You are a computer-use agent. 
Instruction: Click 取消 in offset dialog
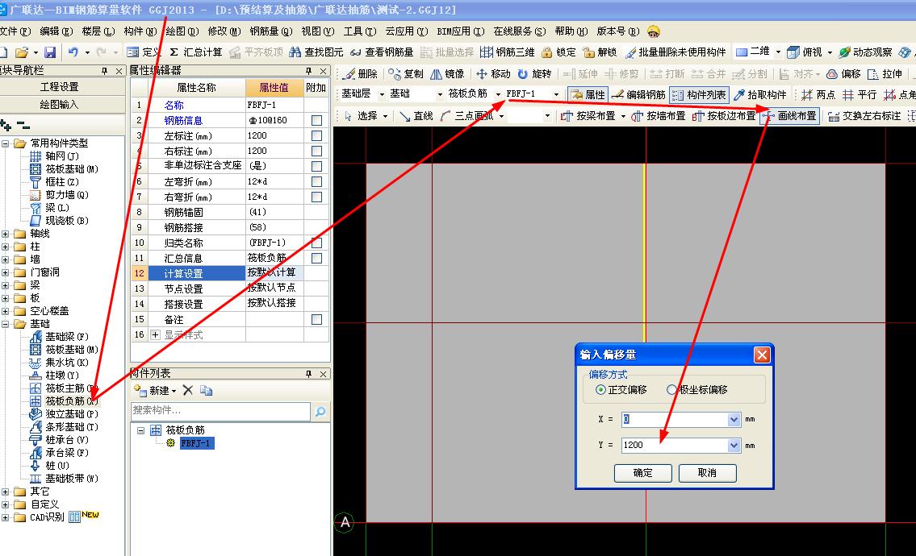(707, 472)
